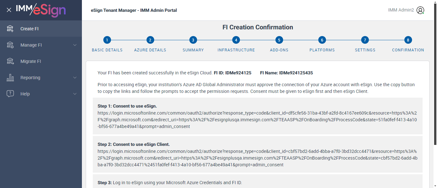Viewport: 437px width, 188px height.
Task: Click step 7 Settings in the stepper
Action: pos(365,40)
